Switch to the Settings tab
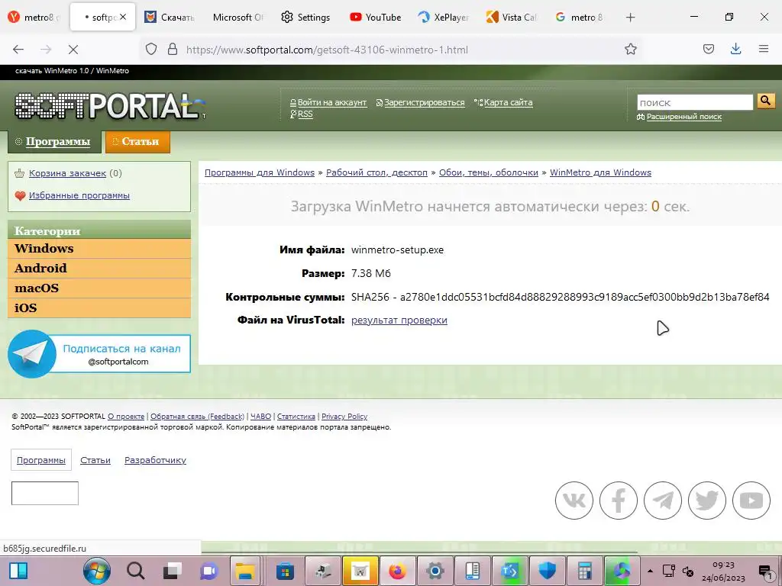 (x=305, y=18)
